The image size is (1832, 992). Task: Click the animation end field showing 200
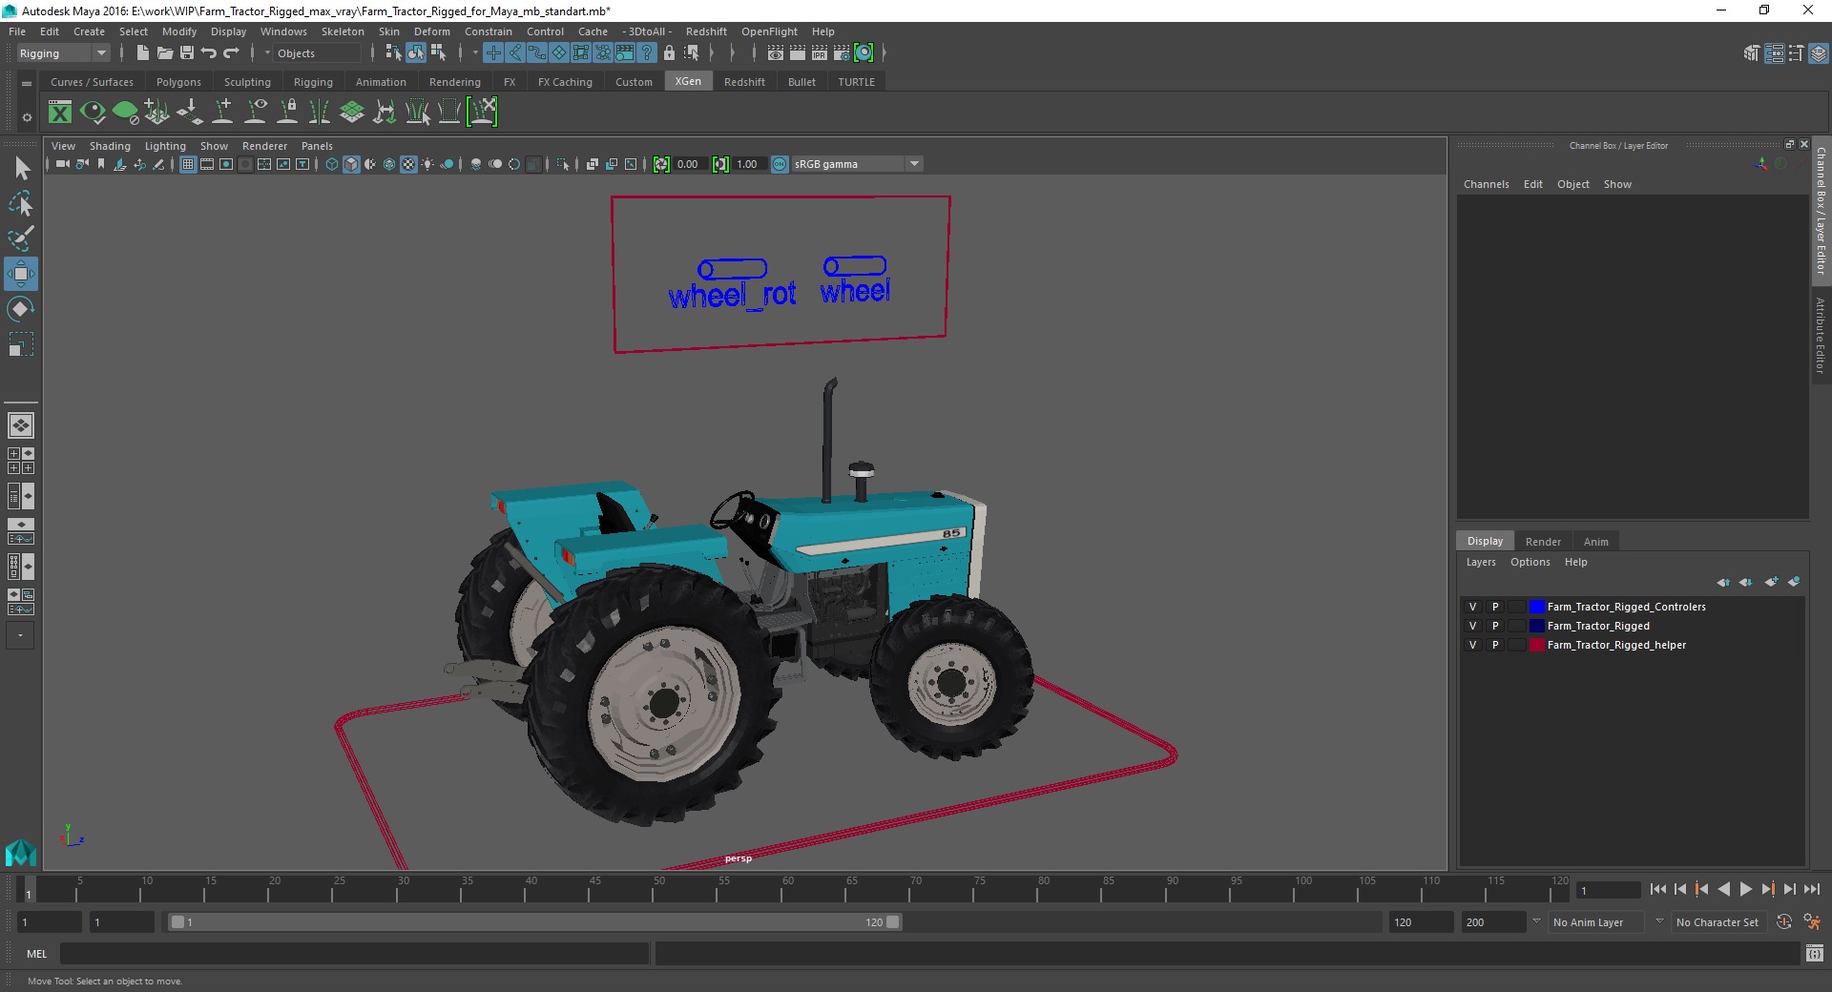pyautogui.click(x=1492, y=922)
